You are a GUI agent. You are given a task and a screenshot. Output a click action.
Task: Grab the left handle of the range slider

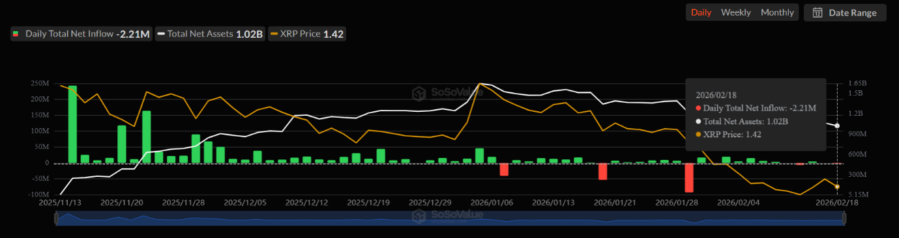coord(56,219)
